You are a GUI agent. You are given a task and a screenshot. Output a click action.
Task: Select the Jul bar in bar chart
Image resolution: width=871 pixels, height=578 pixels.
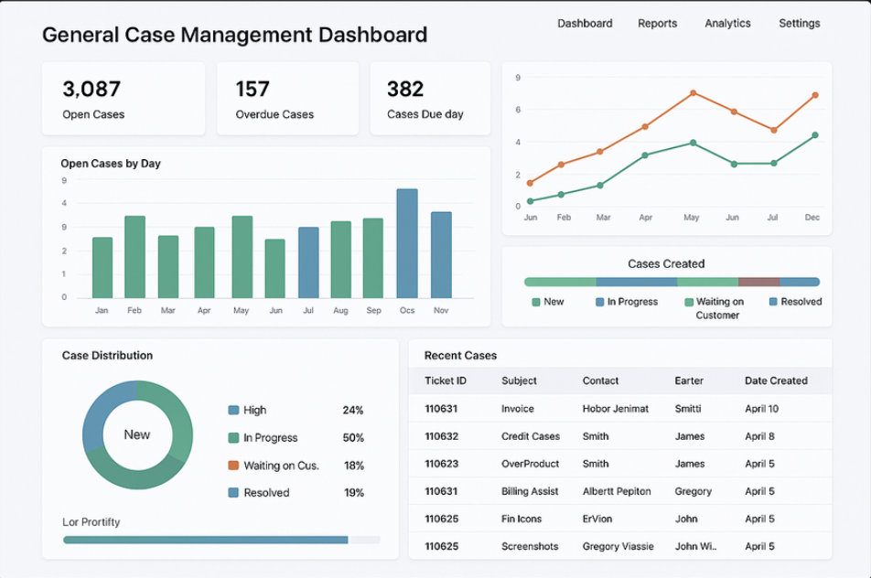coord(309,262)
